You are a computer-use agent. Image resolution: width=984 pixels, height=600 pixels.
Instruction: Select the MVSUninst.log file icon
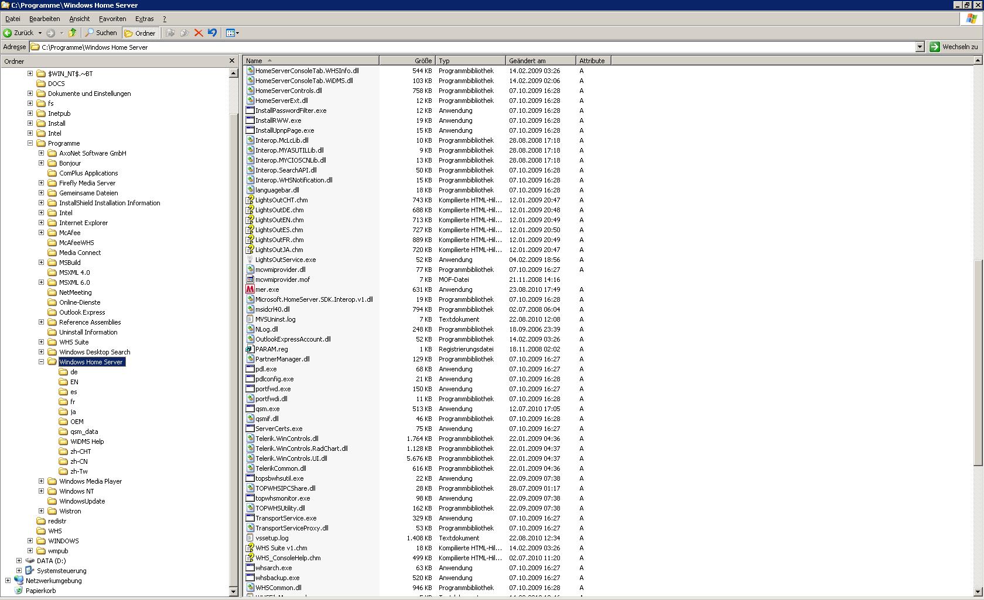tap(250, 319)
